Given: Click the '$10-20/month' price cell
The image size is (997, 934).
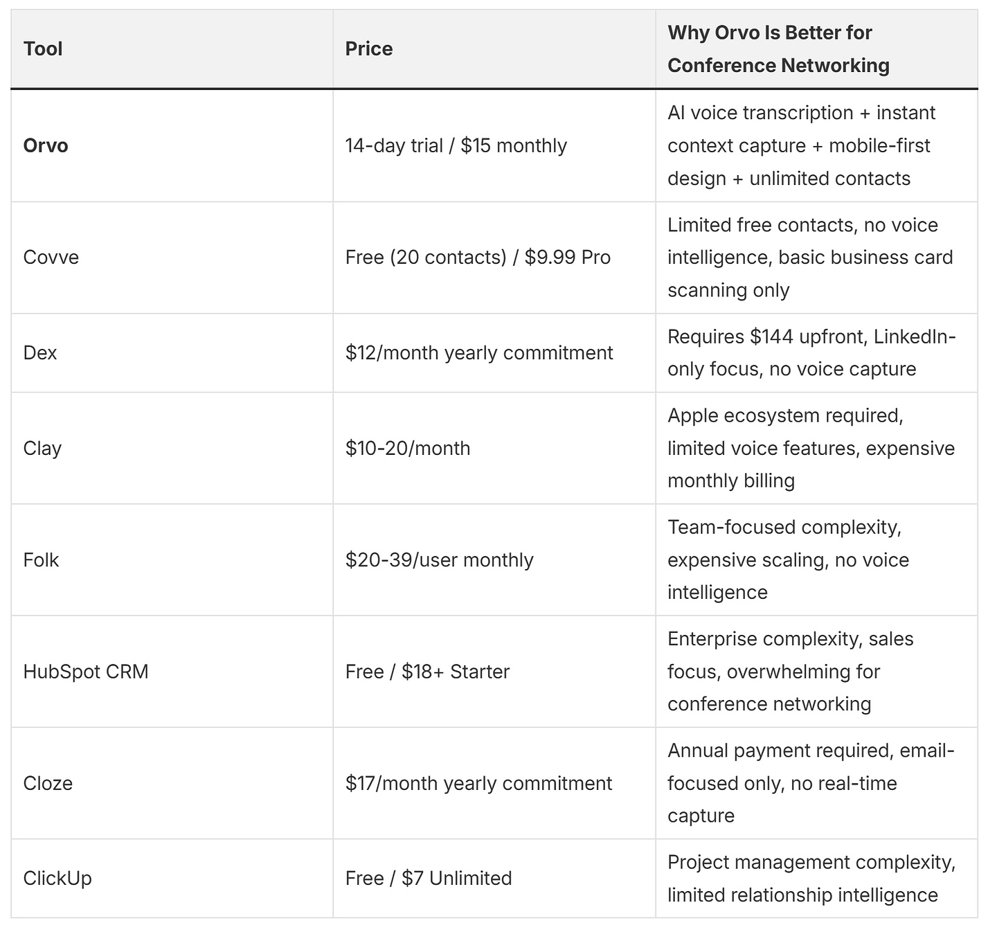Looking at the screenshot, I should coord(494,448).
